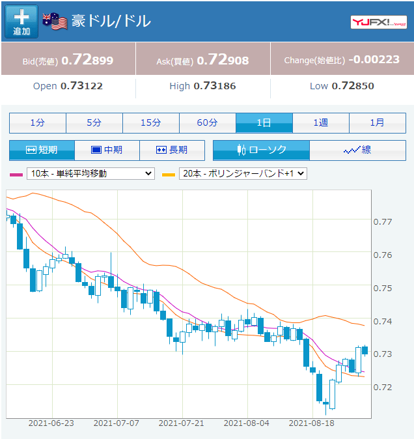Select the 1月 timeframe tab

pyautogui.click(x=378, y=123)
